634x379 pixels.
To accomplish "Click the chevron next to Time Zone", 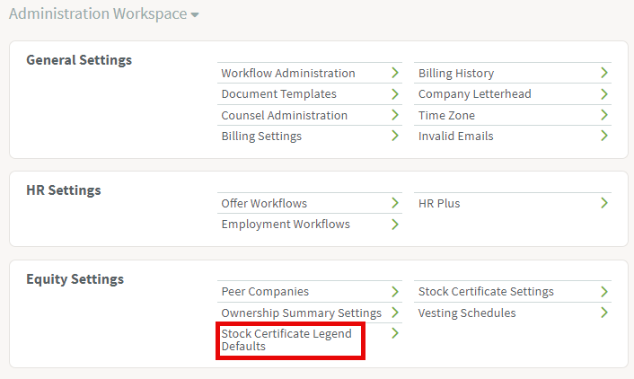I will pyautogui.click(x=604, y=115).
